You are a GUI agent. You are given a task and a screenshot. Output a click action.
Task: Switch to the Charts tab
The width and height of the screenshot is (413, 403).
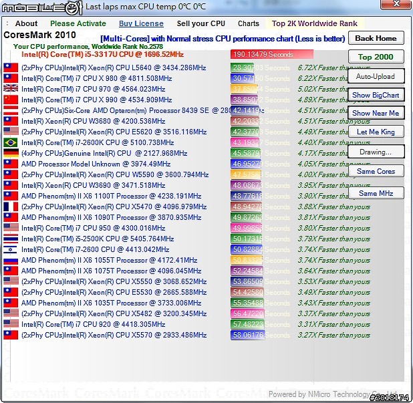249,23
